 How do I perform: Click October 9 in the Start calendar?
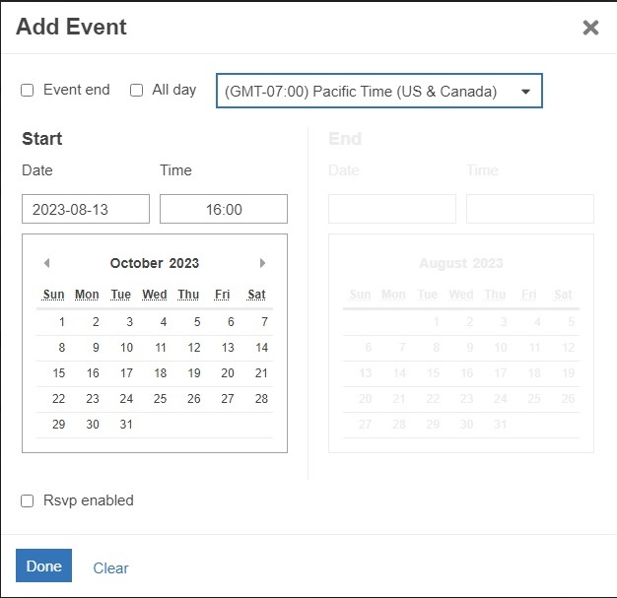[96, 347]
